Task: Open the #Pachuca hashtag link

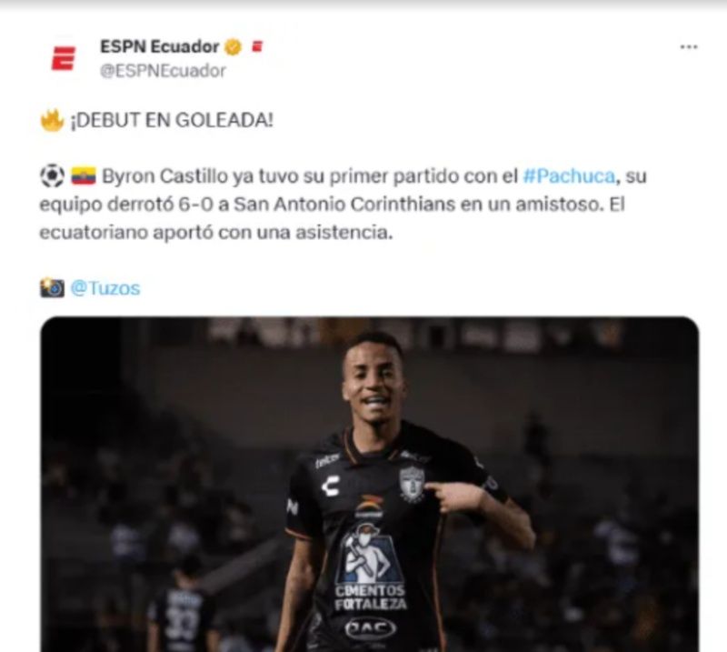Action: pyautogui.click(x=569, y=176)
